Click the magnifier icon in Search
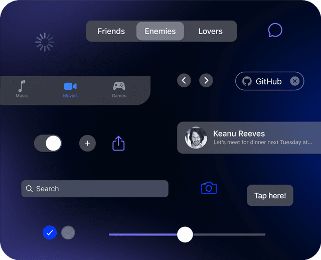The width and height of the screenshot is (321, 260). 29,189
